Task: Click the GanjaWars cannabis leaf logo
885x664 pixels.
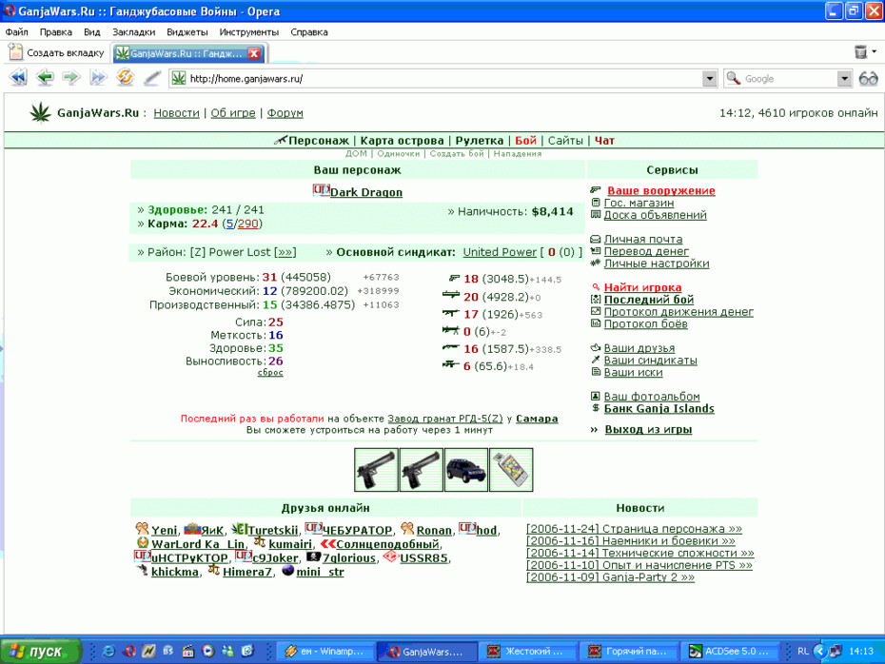Action: pyautogui.click(x=40, y=112)
